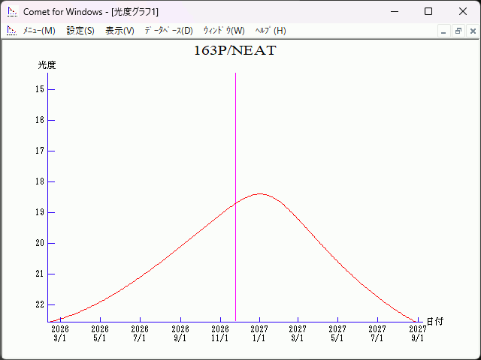This screenshot has height=360, width=481.
Task: Open the メニュー(M) menu
Action: coord(39,31)
